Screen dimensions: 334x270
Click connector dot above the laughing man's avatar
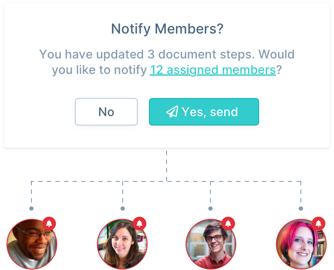[x=31, y=209]
